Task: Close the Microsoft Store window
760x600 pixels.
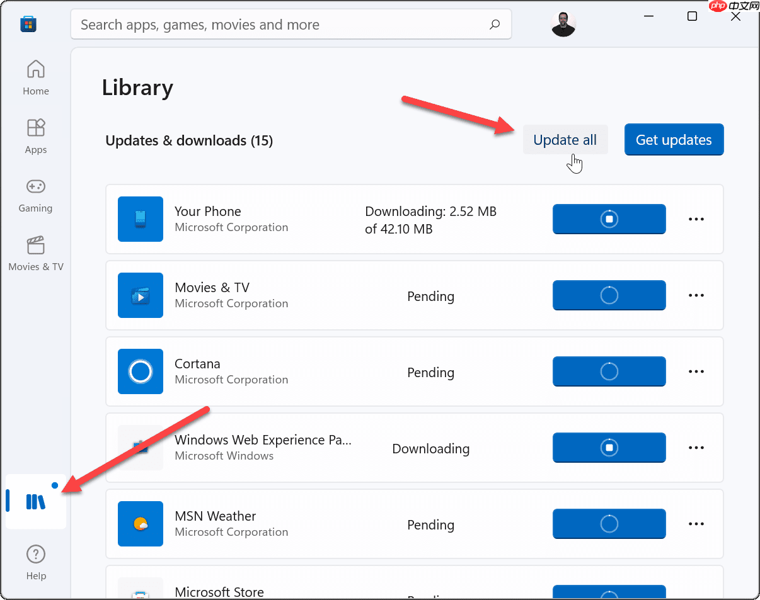Action: tap(735, 16)
